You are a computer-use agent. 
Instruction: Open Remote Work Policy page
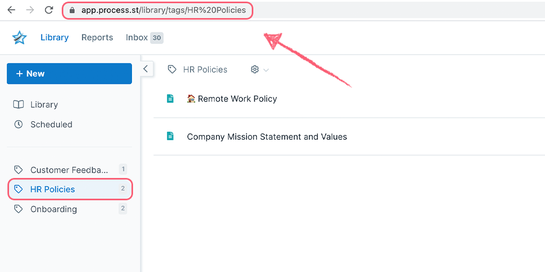click(x=232, y=99)
